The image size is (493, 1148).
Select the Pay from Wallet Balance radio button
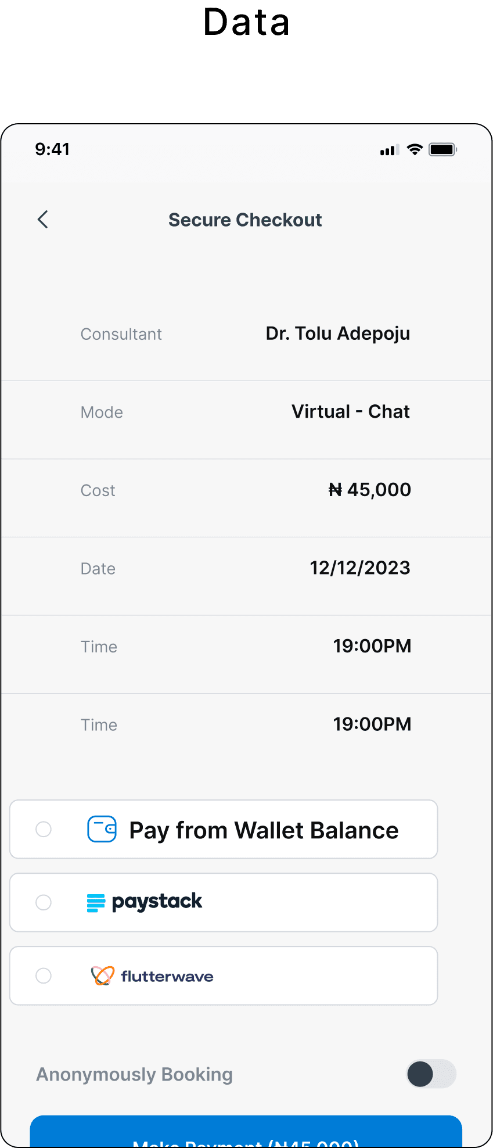[44, 829]
